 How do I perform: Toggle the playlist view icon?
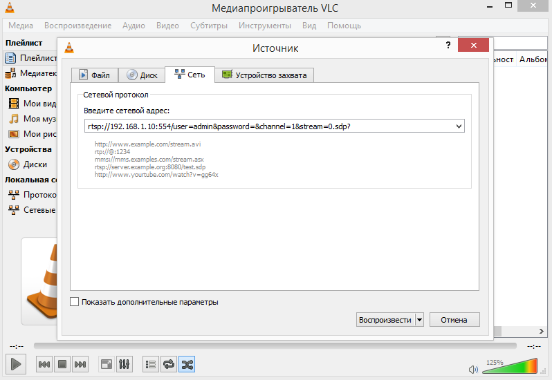coord(151,365)
